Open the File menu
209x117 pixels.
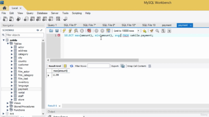[x=4, y=13]
